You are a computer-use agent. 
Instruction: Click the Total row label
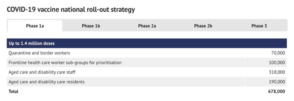pos(14,91)
